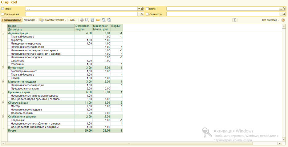Open Hesabatın variantları dropdown

click(x=53, y=20)
